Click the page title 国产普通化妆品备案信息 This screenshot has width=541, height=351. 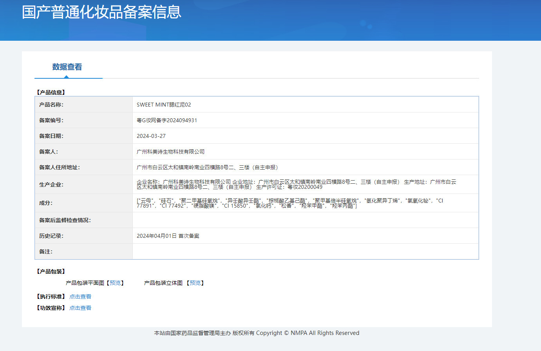(x=102, y=12)
